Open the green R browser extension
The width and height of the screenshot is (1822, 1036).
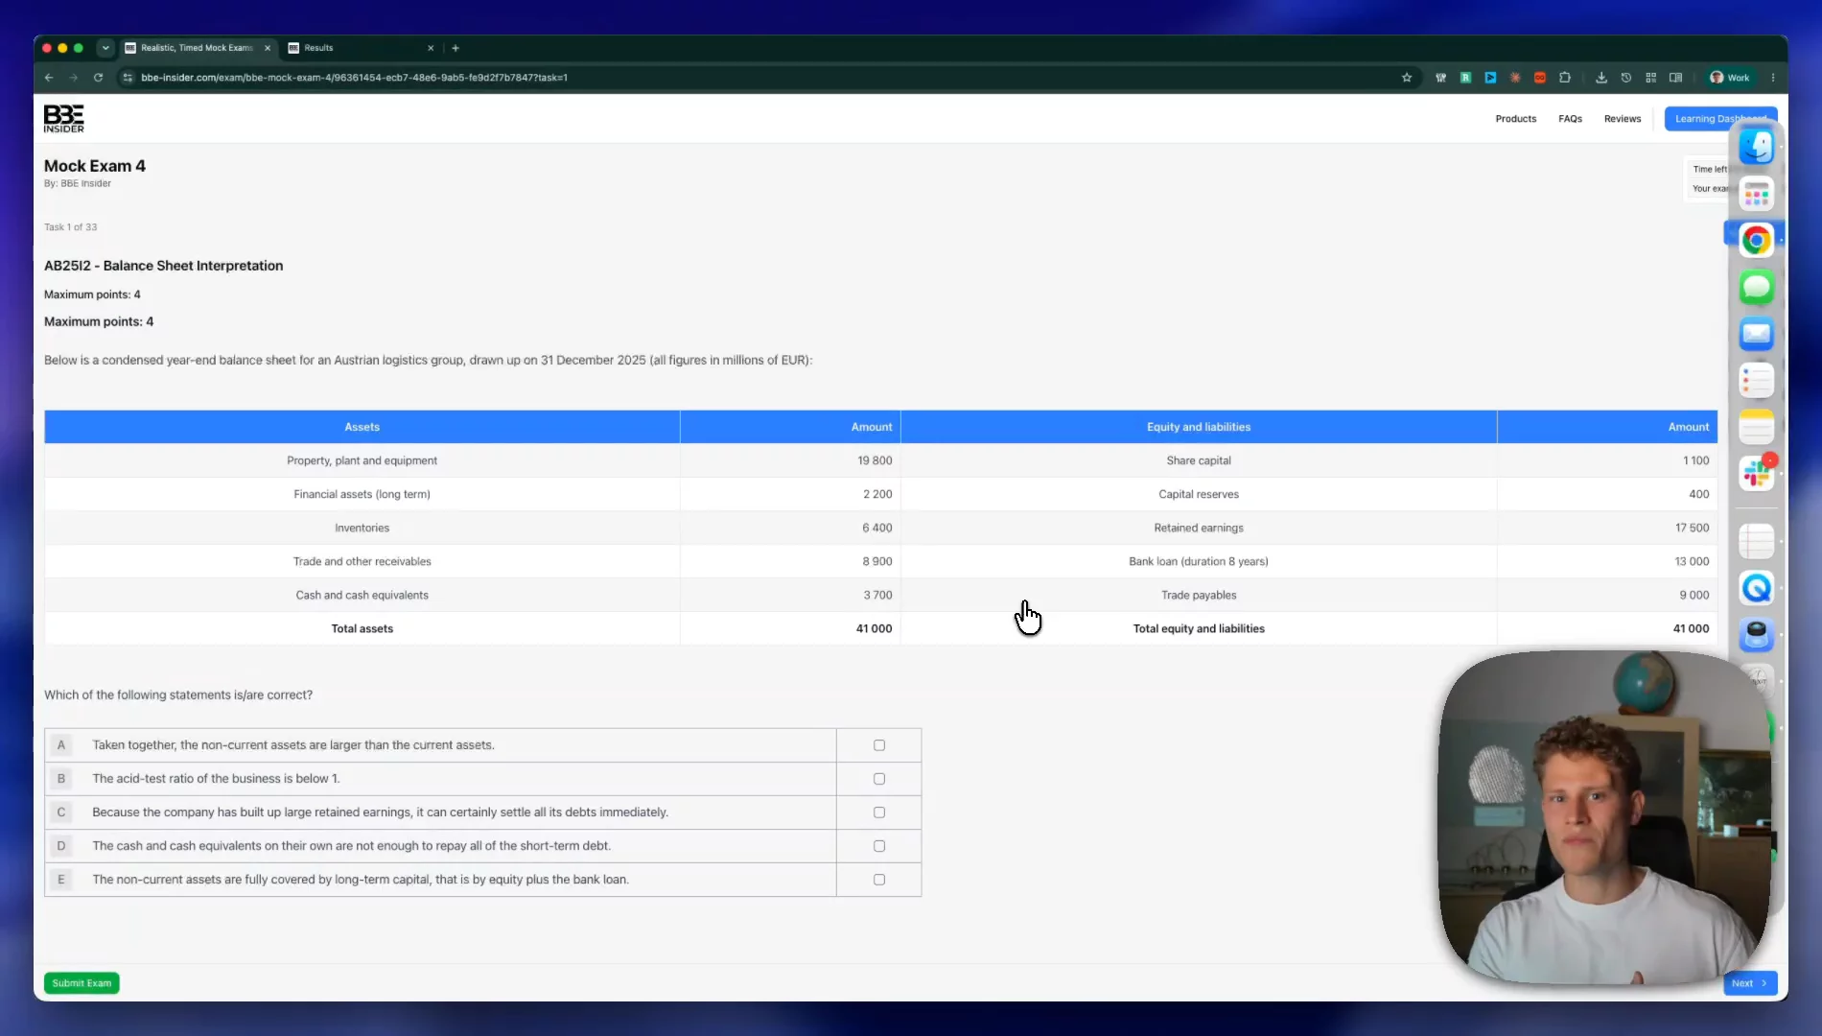click(1465, 78)
